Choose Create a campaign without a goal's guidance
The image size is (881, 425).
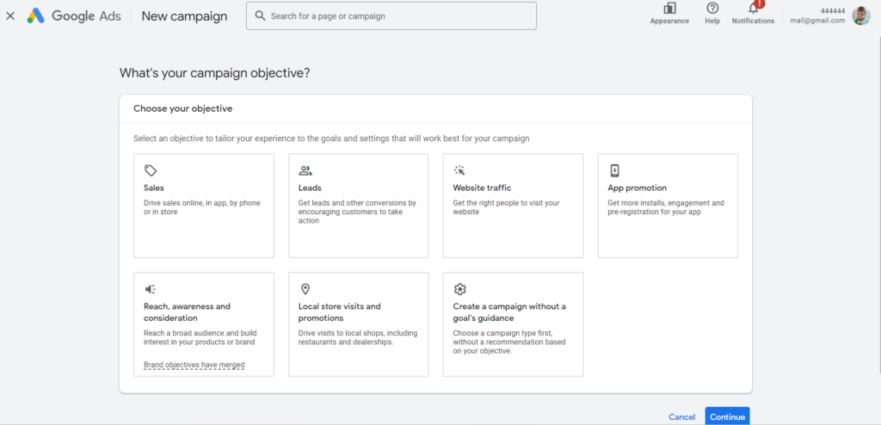(x=509, y=312)
